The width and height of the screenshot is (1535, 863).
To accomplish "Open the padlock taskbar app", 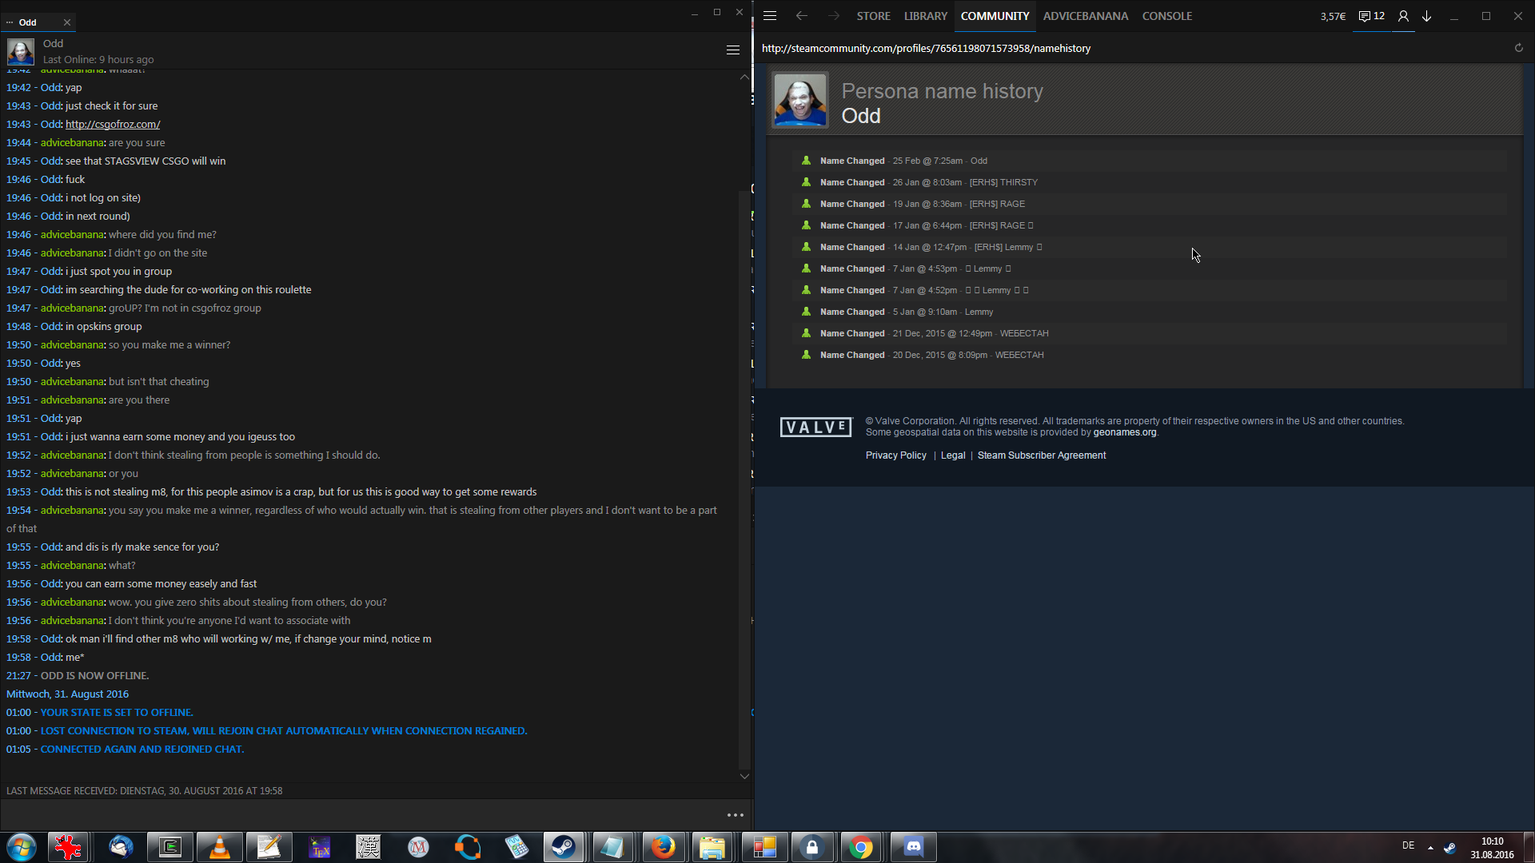I will click(x=811, y=847).
